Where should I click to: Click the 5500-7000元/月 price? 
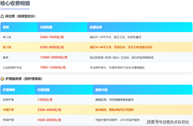[x=52, y=37]
